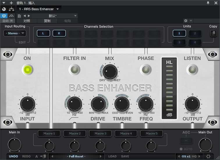
Task: Select next preset beside Full Reset
Action: click(101, 156)
